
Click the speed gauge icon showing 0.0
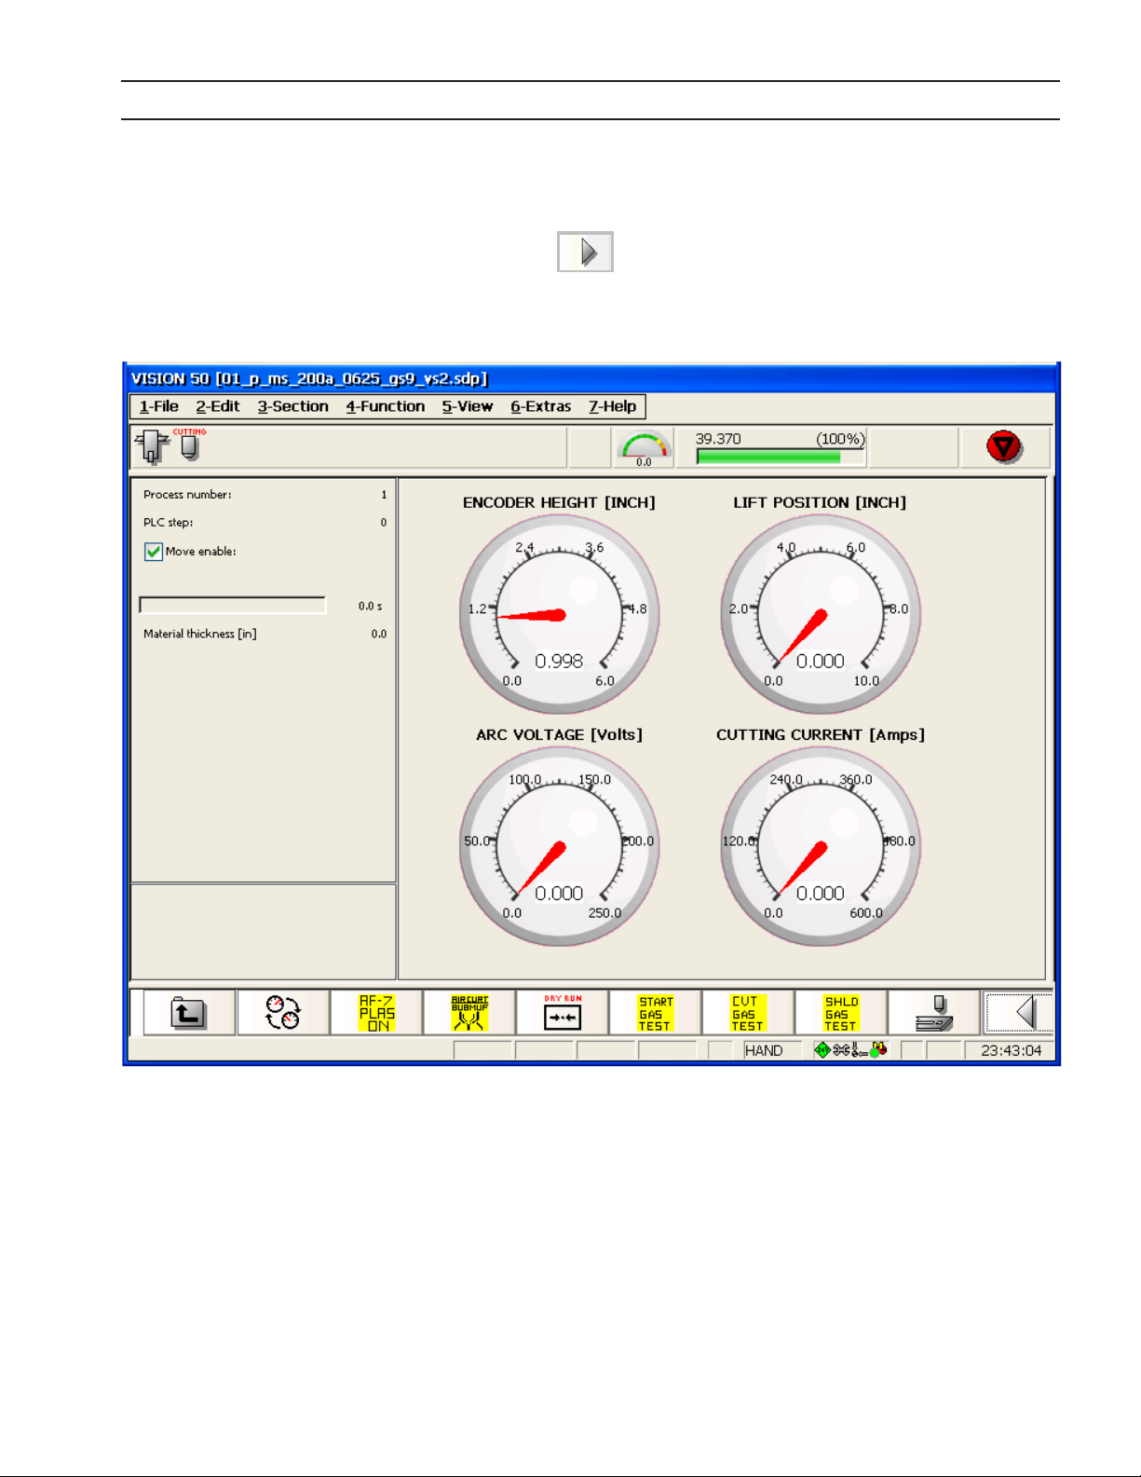[645, 448]
